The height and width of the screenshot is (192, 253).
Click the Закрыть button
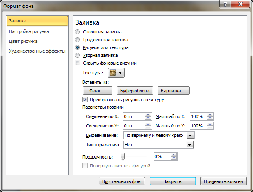(x=173, y=181)
